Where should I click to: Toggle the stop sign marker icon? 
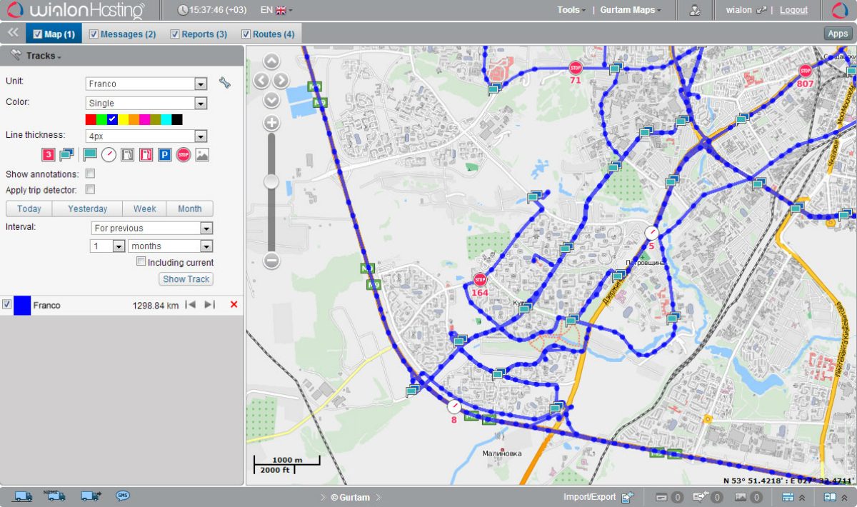point(184,154)
